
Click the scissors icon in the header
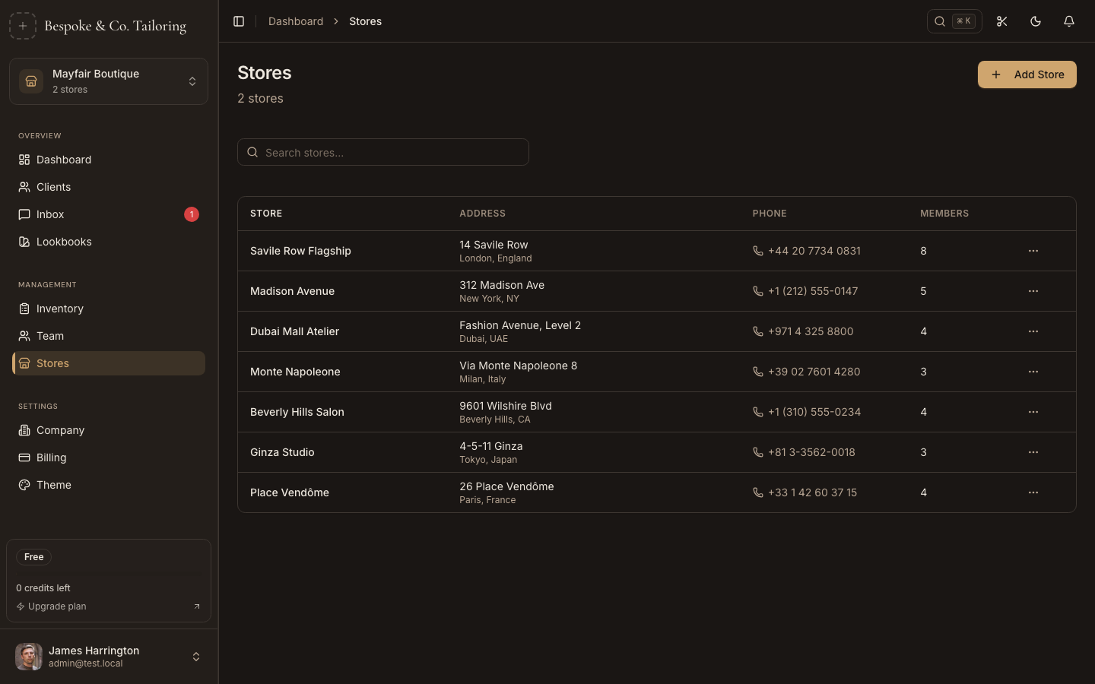coord(1001,21)
